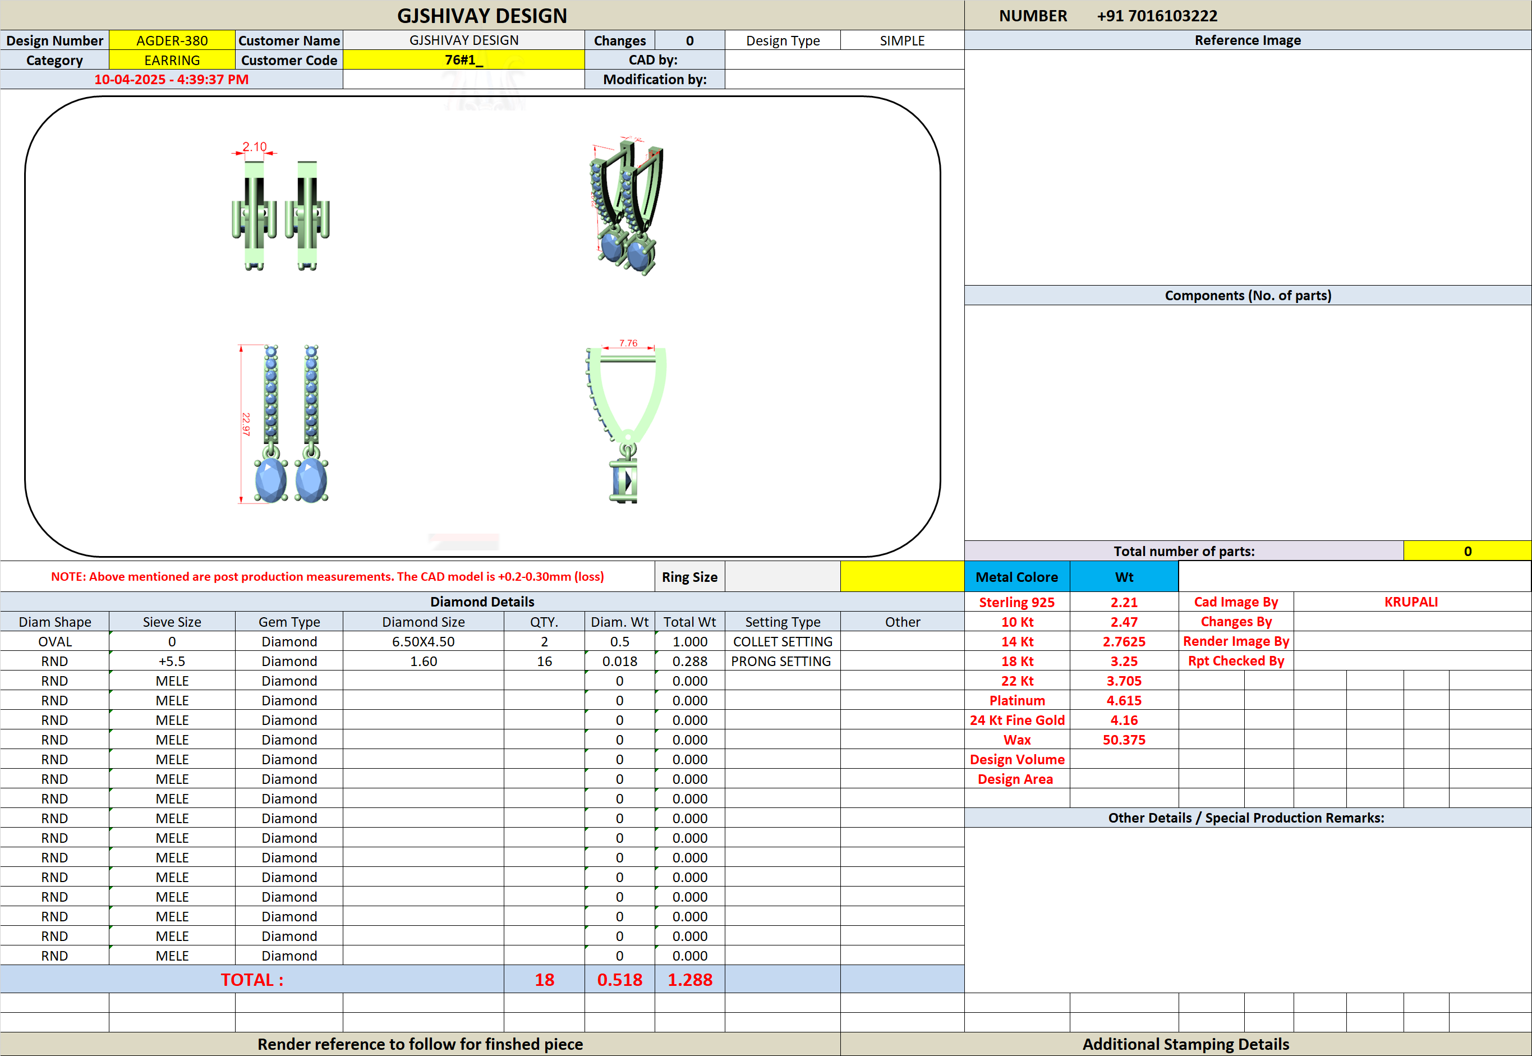The height and width of the screenshot is (1056, 1532).
Task: Click the COLLET SETTING cell
Action: tap(783, 642)
